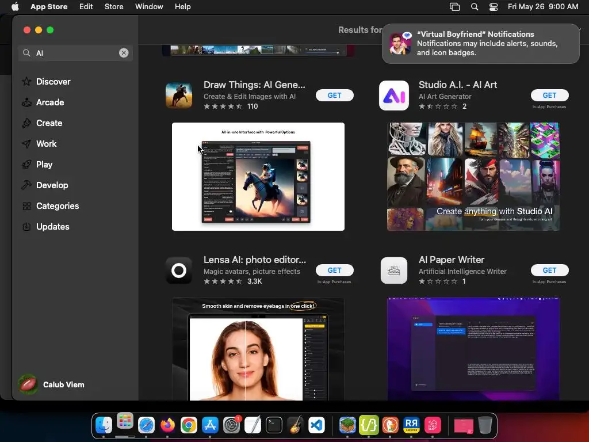Screen dimensions: 589x442
Task: Launch Visual Studio Code from dock
Action: 317,425
